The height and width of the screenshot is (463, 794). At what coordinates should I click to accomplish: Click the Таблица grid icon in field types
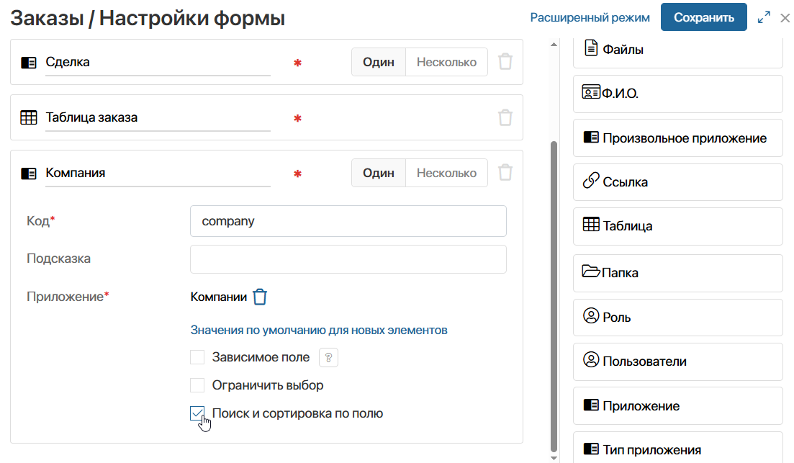(x=591, y=225)
